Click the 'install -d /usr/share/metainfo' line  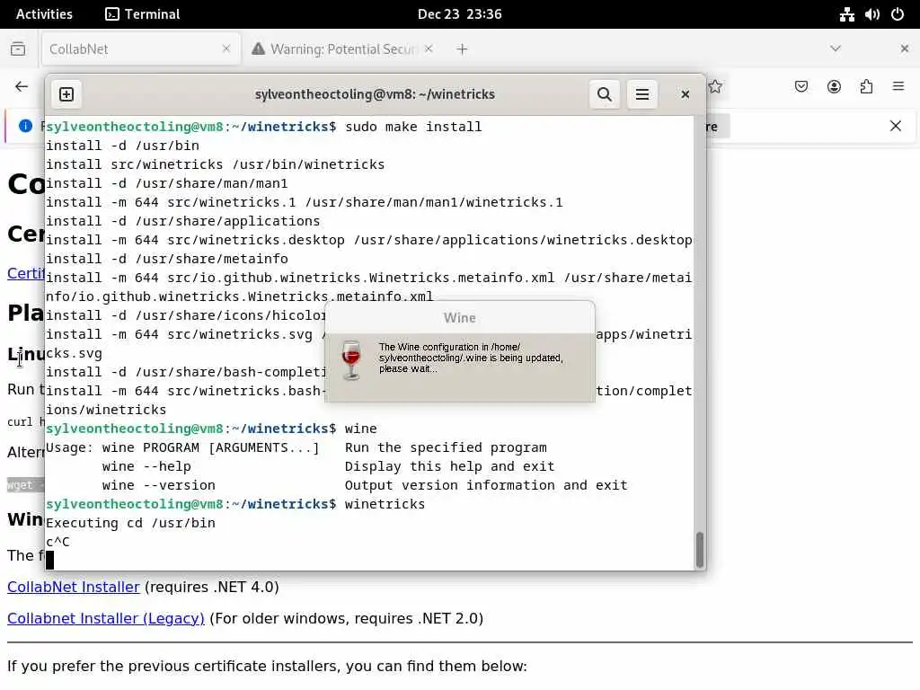click(x=166, y=259)
